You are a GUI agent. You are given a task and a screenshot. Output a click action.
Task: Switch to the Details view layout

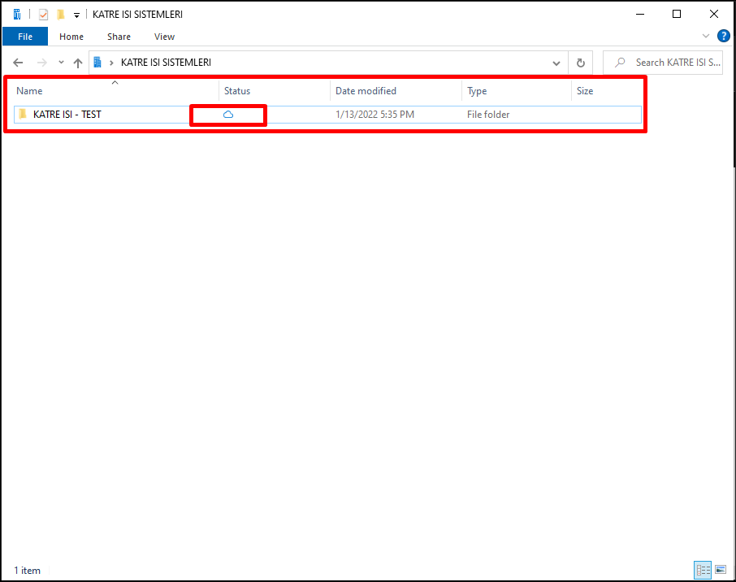[703, 571]
